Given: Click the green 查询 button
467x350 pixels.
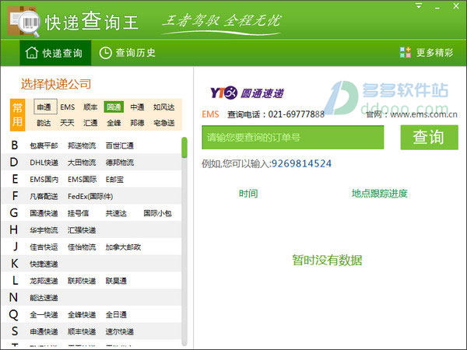Looking at the screenshot, I should pyautogui.click(x=429, y=137).
